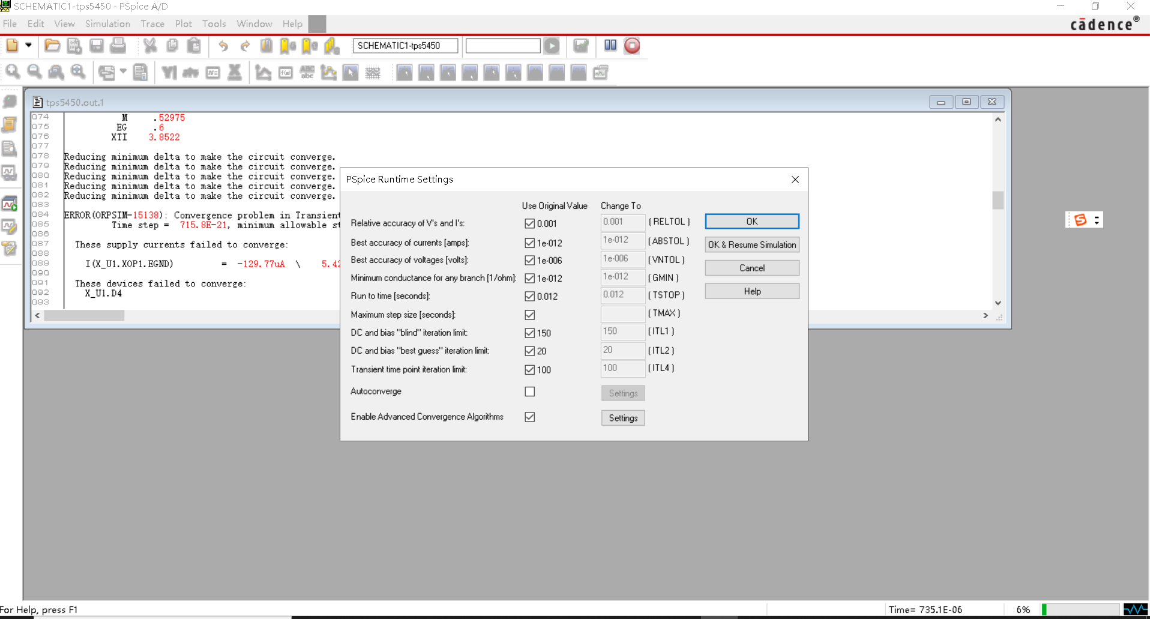Expand the New file dropdown arrow
The width and height of the screenshot is (1150, 619).
point(28,45)
